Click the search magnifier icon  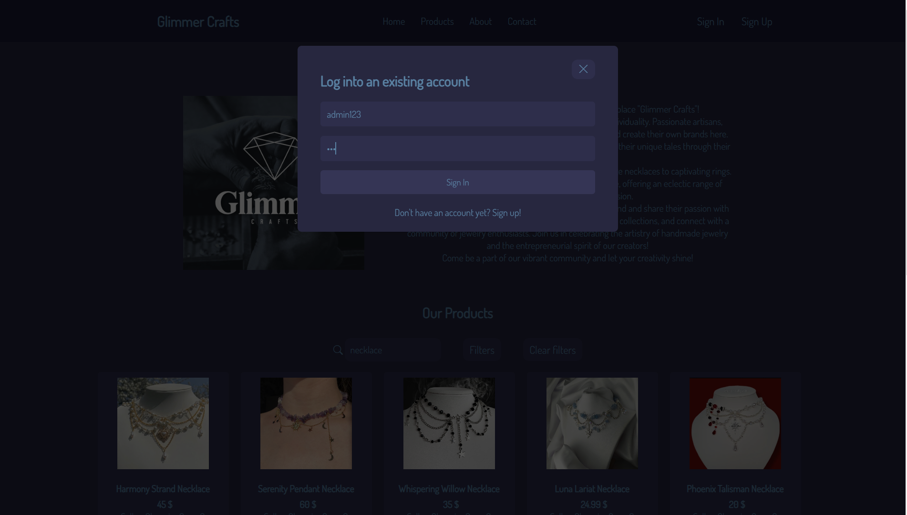pyautogui.click(x=338, y=350)
